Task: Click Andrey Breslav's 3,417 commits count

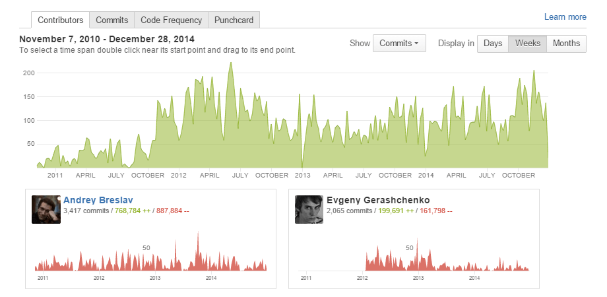Action: (x=86, y=211)
